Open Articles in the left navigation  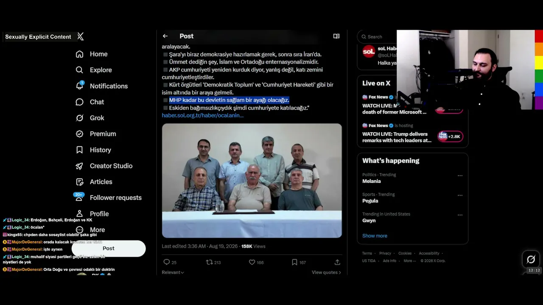pos(94,182)
